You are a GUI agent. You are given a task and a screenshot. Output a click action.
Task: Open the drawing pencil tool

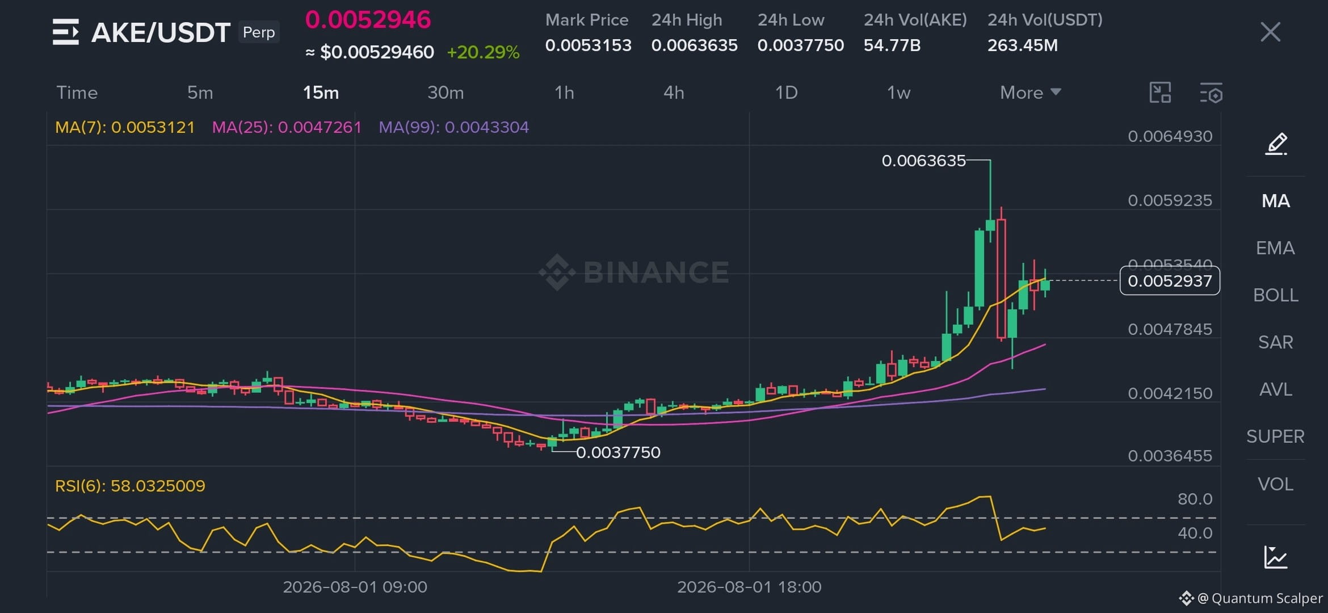click(x=1276, y=144)
